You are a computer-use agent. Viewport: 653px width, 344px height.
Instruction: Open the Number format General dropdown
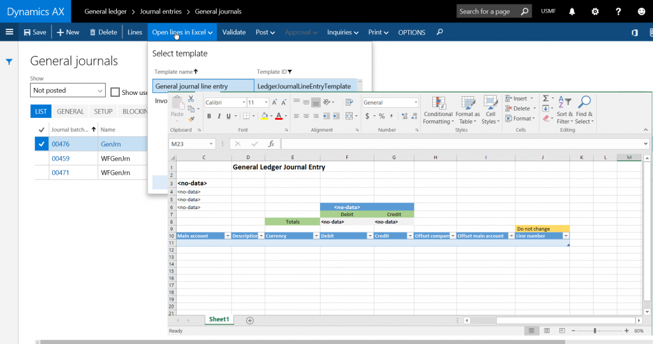pos(416,103)
